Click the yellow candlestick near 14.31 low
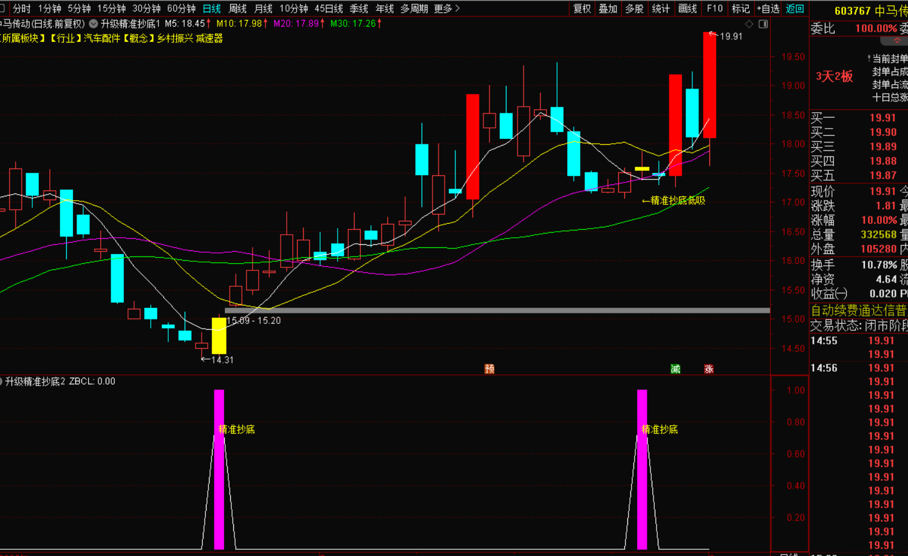This screenshot has height=556, width=908. point(219,335)
